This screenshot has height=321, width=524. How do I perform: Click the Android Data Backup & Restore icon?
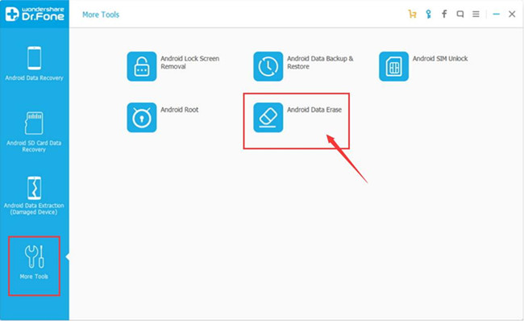click(268, 66)
